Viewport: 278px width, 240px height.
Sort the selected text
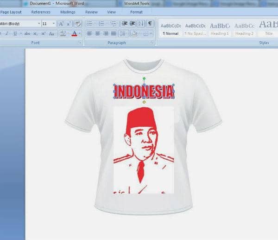click(x=141, y=24)
